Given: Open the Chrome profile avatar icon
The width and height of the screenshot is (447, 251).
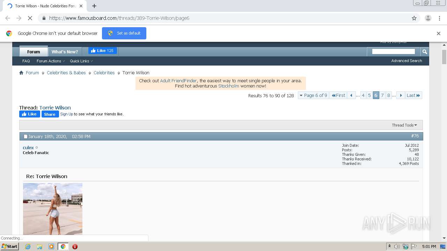Looking at the screenshot, I should click(428, 18).
